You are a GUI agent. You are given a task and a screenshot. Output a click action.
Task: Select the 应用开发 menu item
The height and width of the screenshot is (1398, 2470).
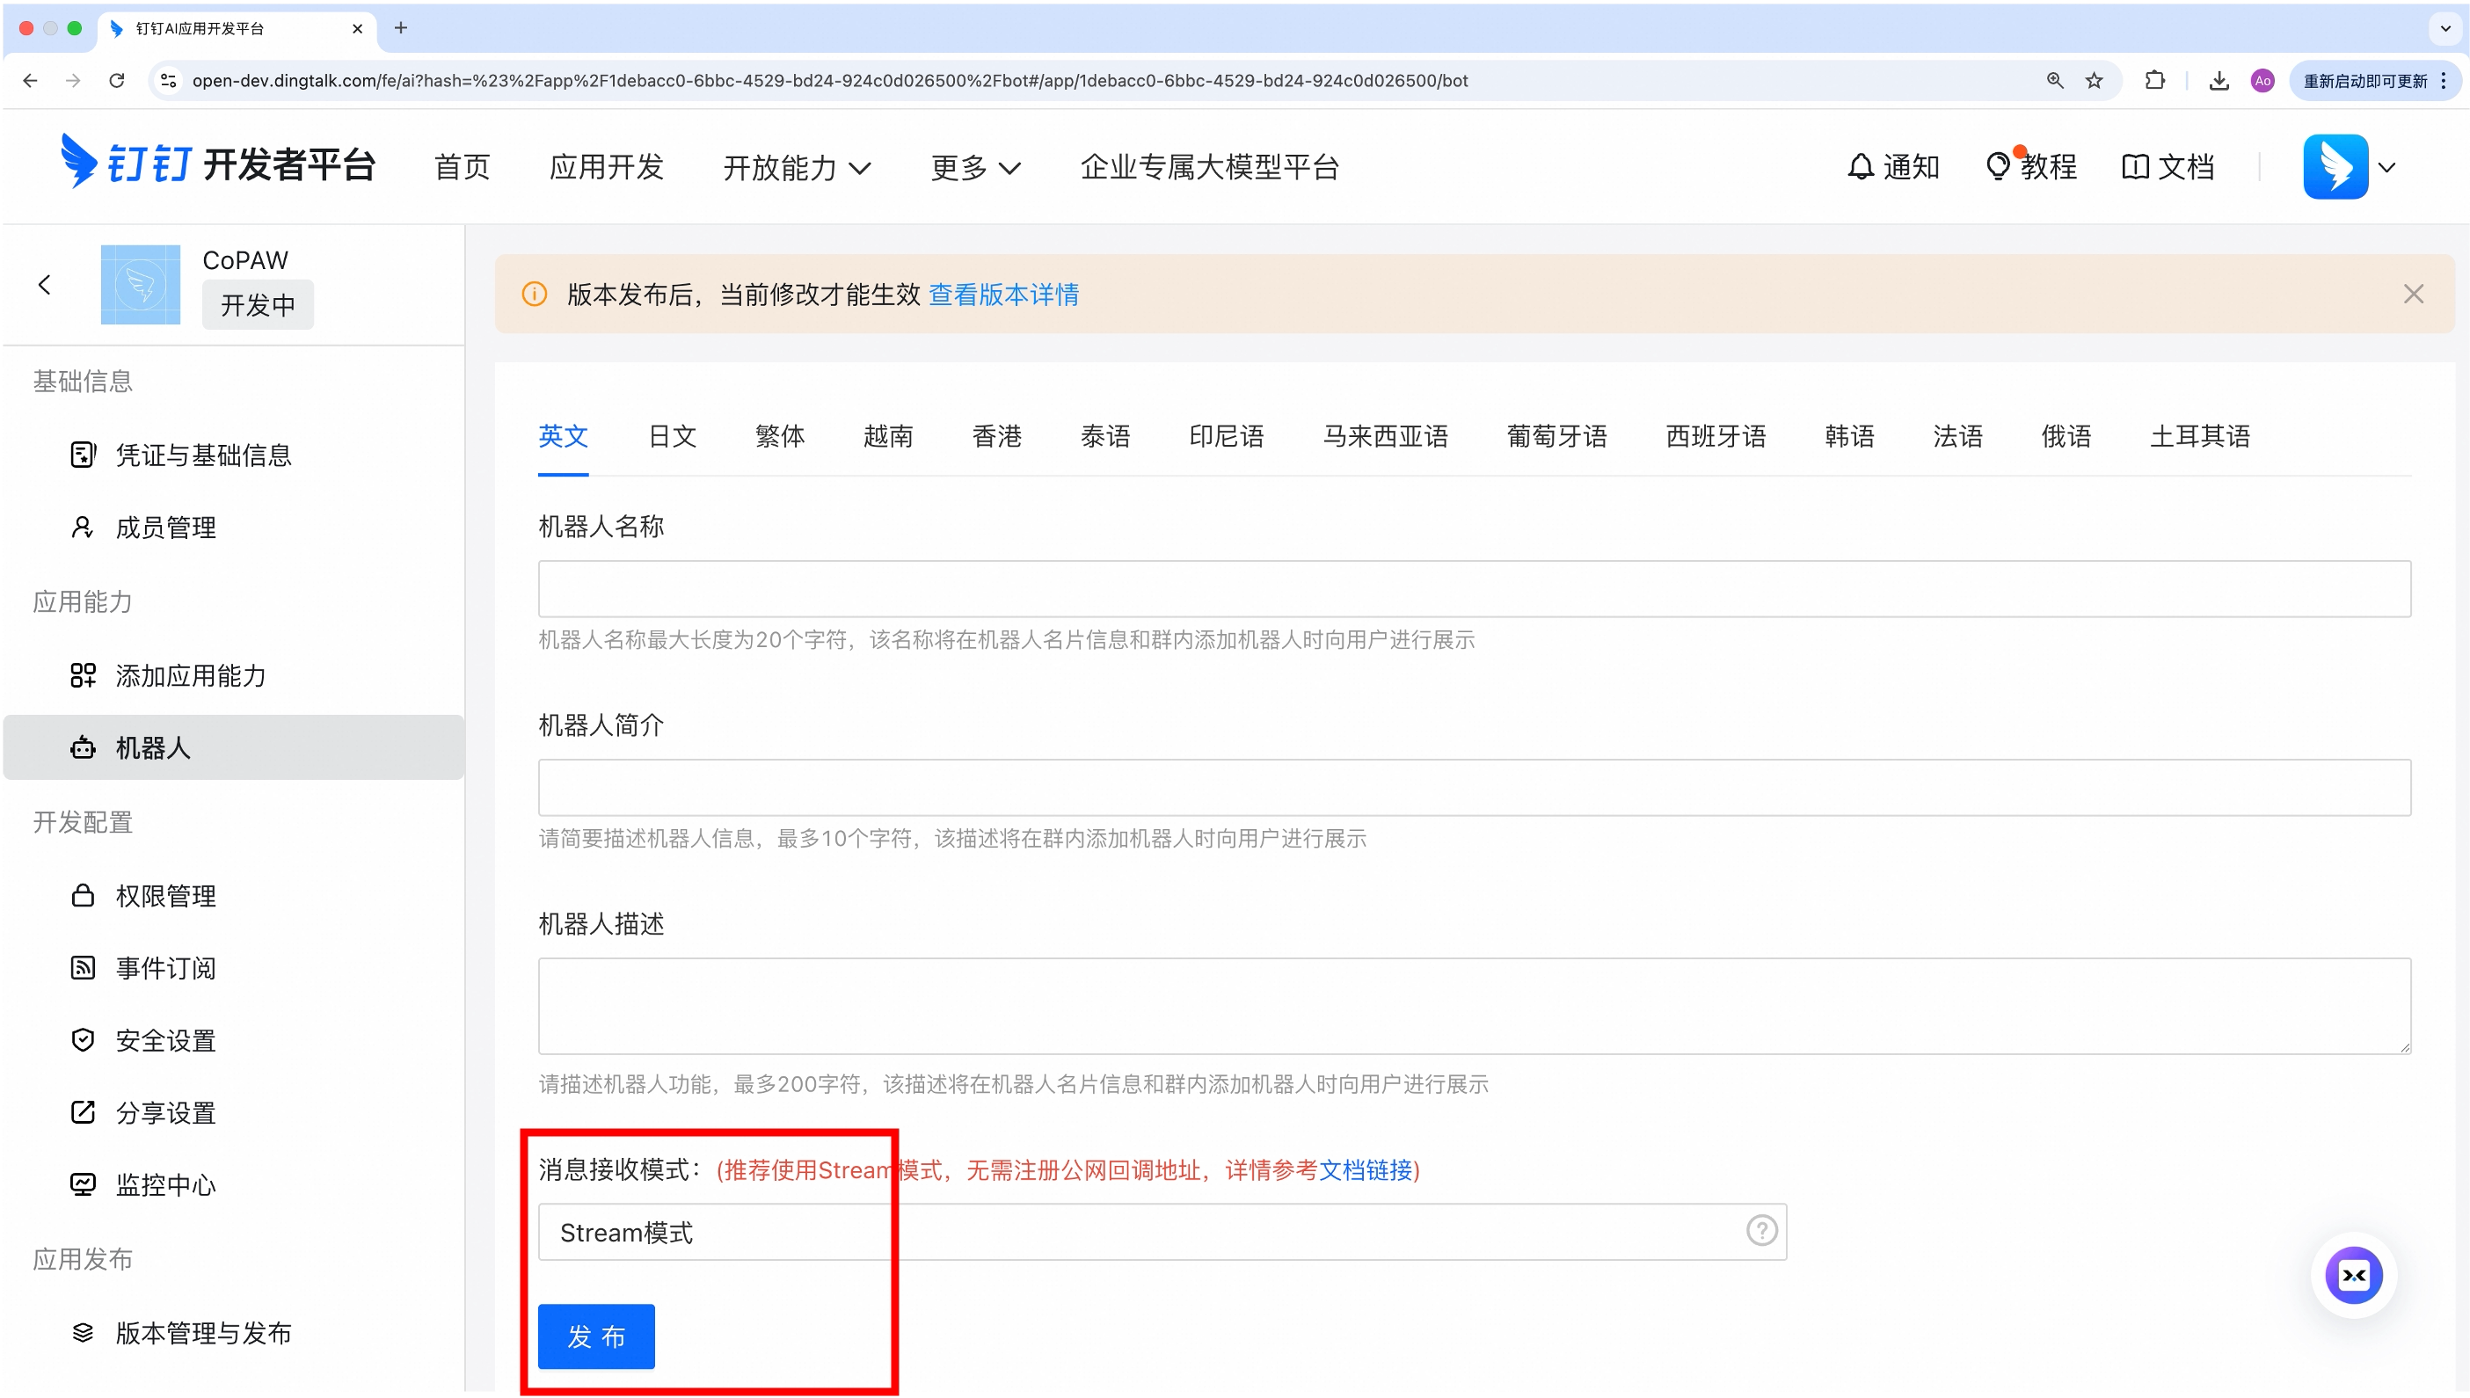click(x=606, y=167)
